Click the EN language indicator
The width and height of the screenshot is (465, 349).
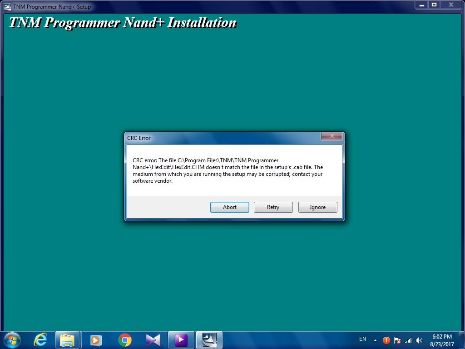coord(362,339)
